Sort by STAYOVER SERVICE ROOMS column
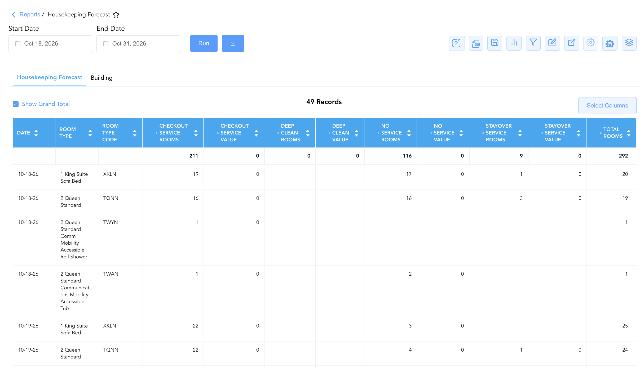 click(x=520, y=133)
